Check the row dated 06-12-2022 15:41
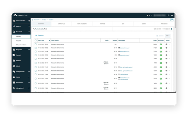Screen dimensions: 188x118 coord(36,63)
